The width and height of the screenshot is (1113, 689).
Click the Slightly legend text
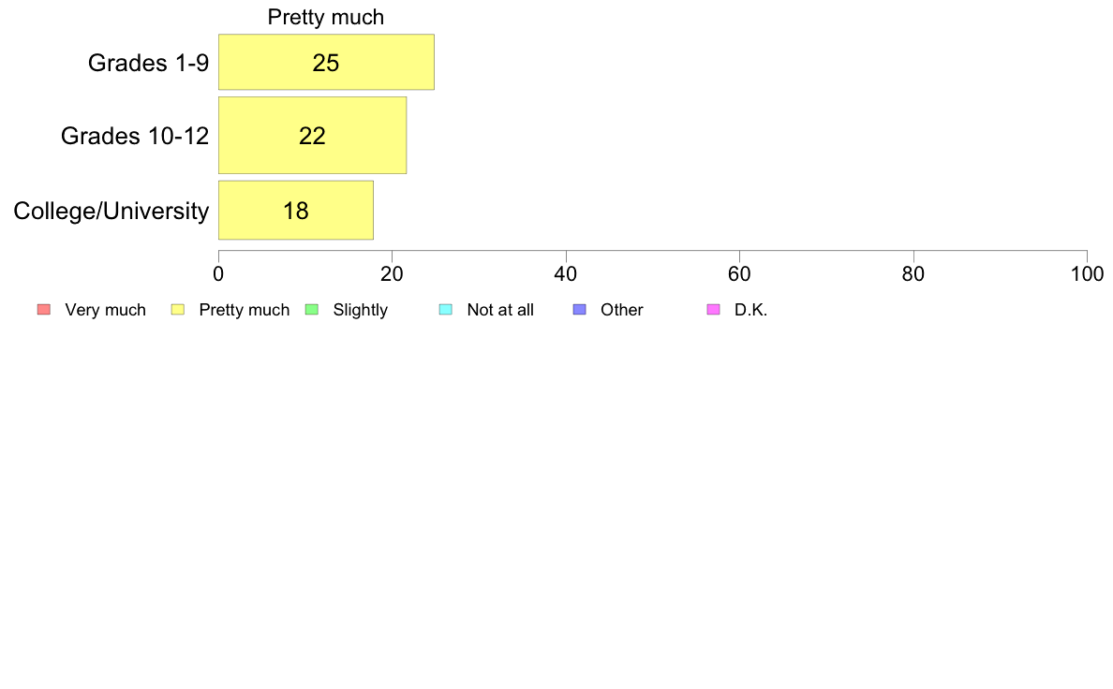[x=361, y=310]
